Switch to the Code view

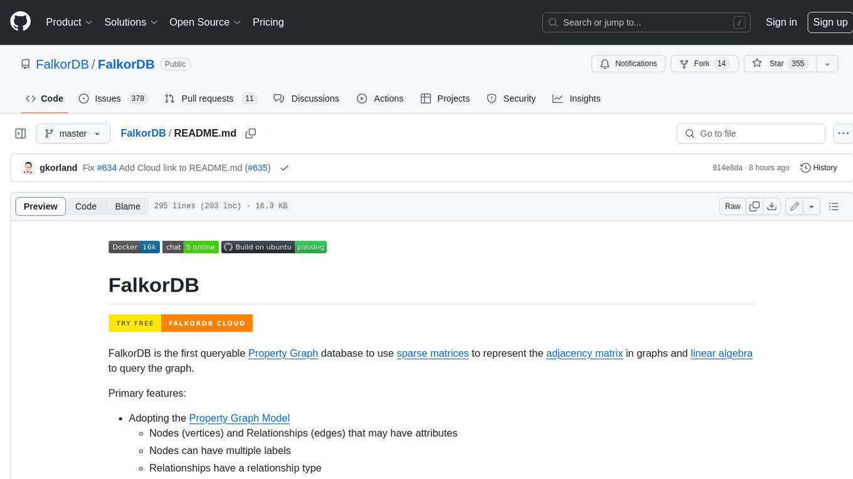(x=86, y=206)
